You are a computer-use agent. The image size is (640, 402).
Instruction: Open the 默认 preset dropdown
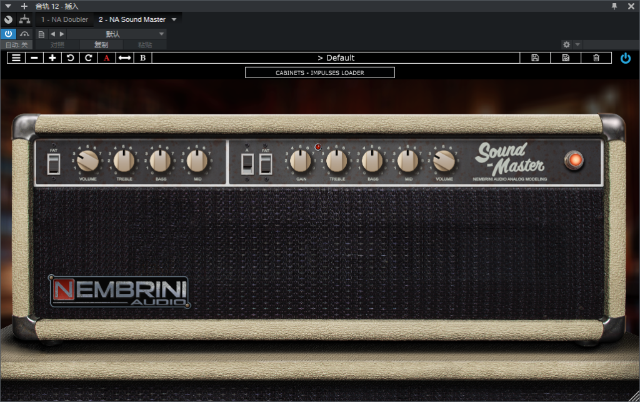click(x=117, y=34)
